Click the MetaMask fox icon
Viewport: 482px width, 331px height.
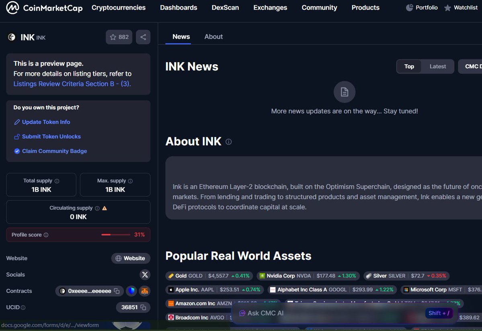[x=145, y=291]
